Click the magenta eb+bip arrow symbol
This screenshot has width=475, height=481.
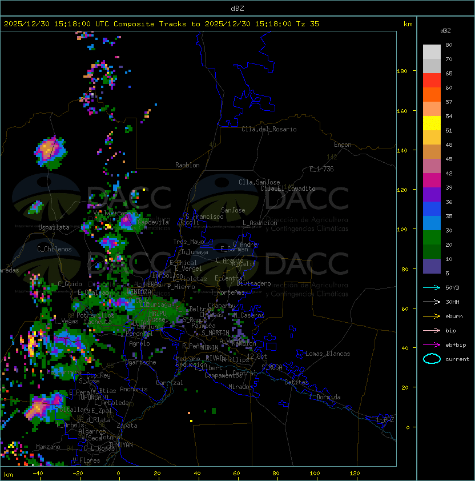click(432, 345)
